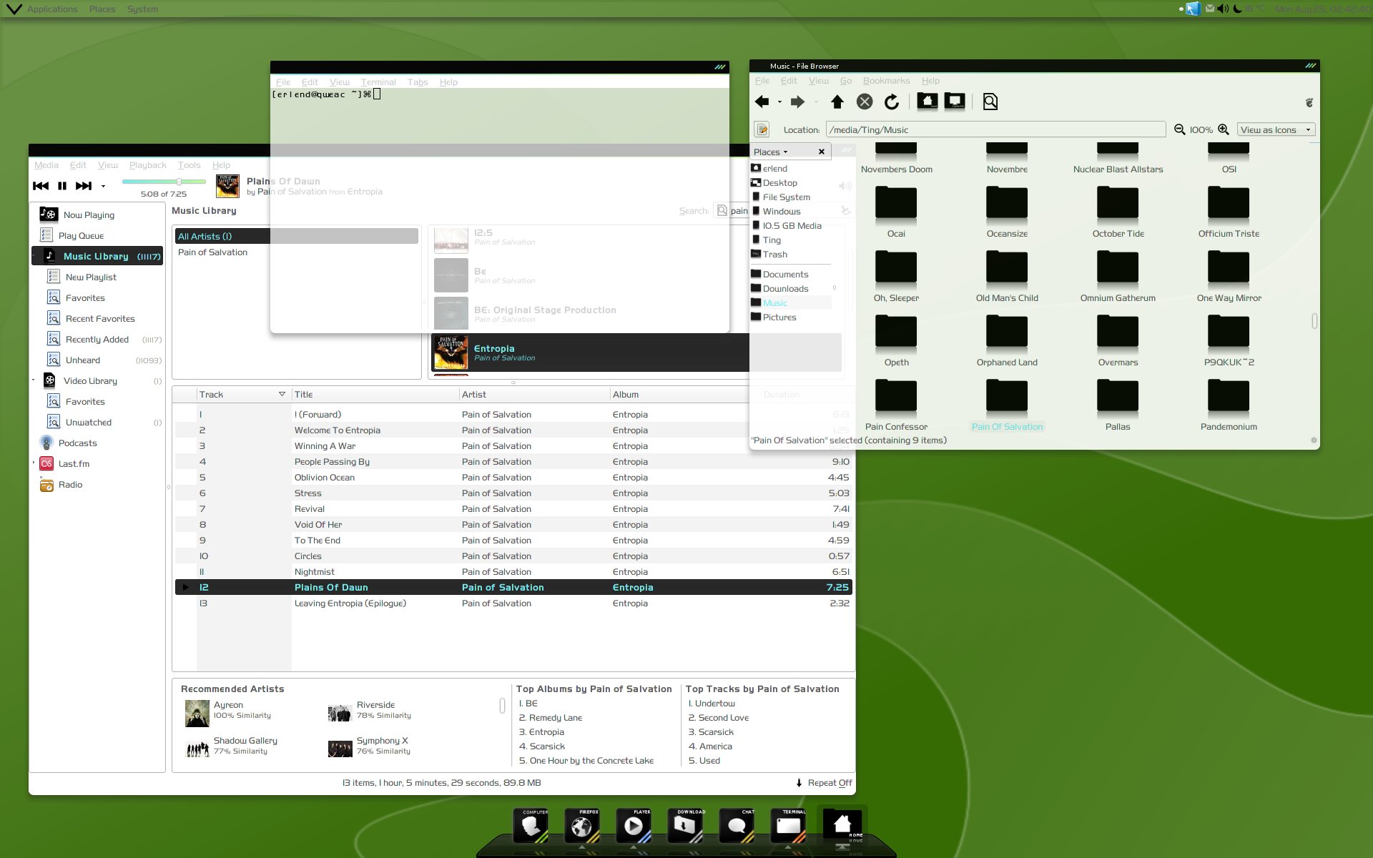Expand the Last.fm source node
The height and width of the screenshot is (858, 1373).
click(34, 463)
